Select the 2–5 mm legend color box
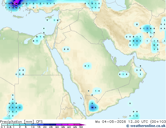 23,125
